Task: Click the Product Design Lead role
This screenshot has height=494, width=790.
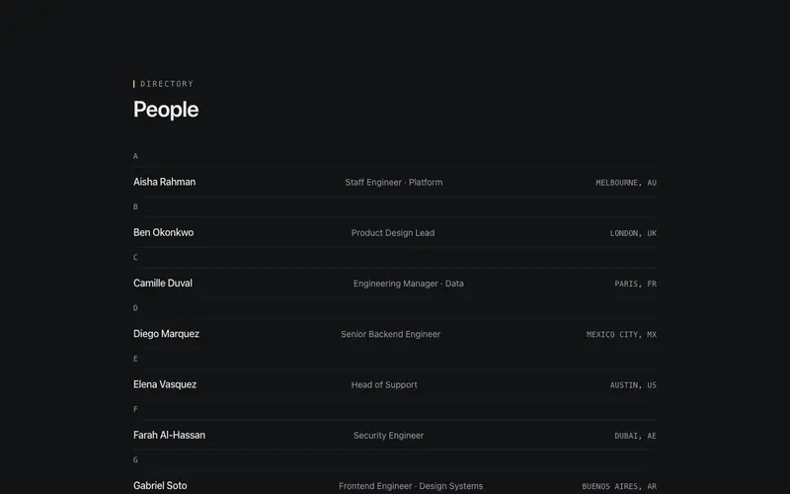Action: click(x=393, y=233)
